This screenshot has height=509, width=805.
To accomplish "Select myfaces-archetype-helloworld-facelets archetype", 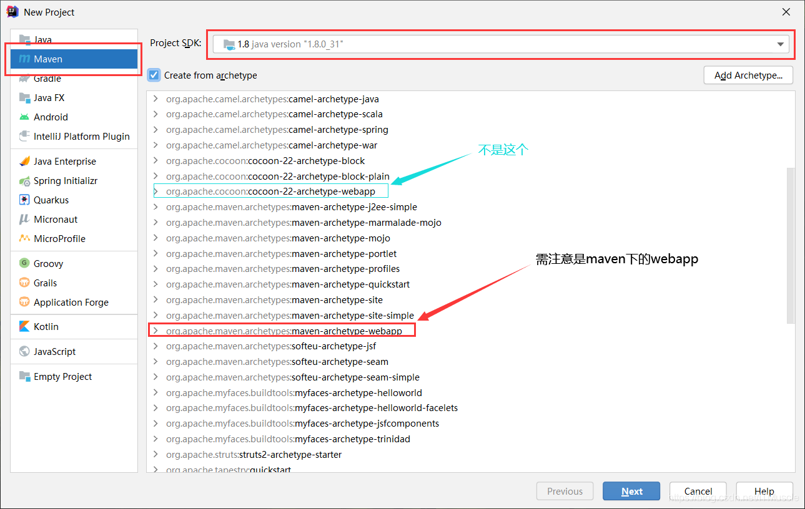I will [x=312, y=408].
